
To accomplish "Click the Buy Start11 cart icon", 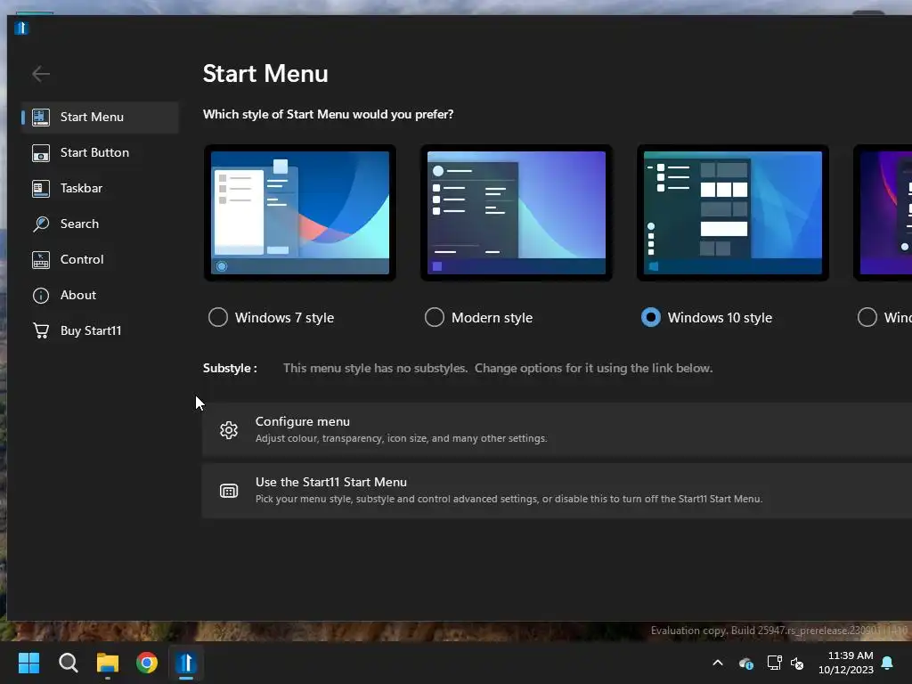I will point(41,331).
